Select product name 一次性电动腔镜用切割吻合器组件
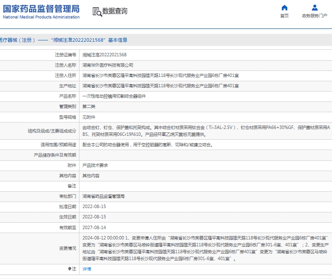 pyautogui.click(x=114, y=96)
